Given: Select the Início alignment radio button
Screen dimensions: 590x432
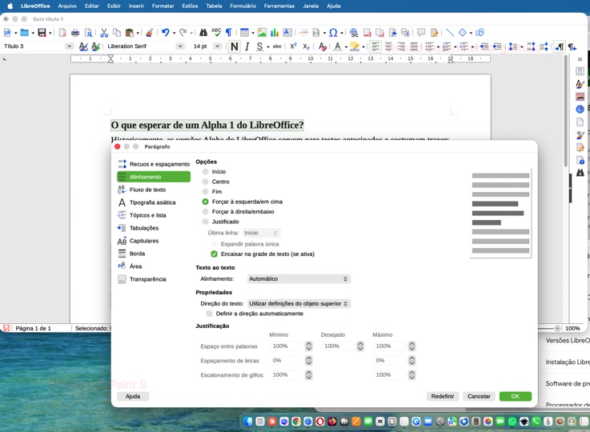Looking at the screenshot, I should tap(205, 172).
